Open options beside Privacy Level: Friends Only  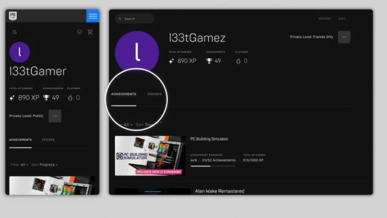click(344, 37)
